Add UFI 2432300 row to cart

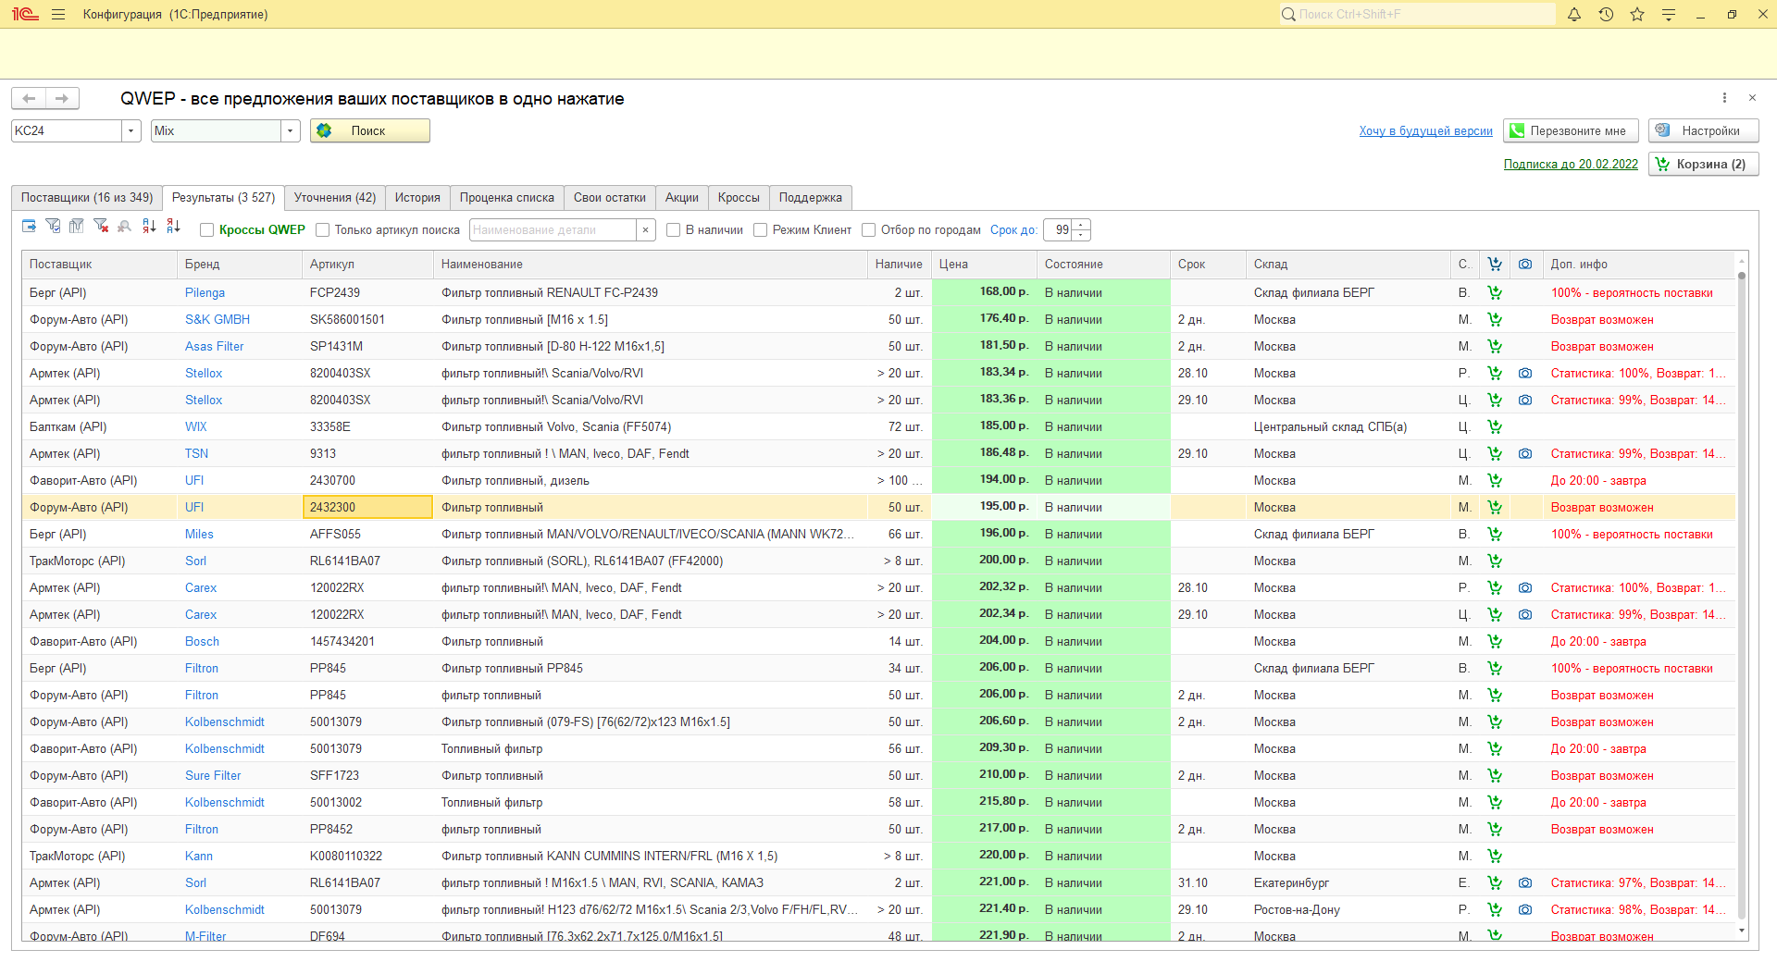1495,507
